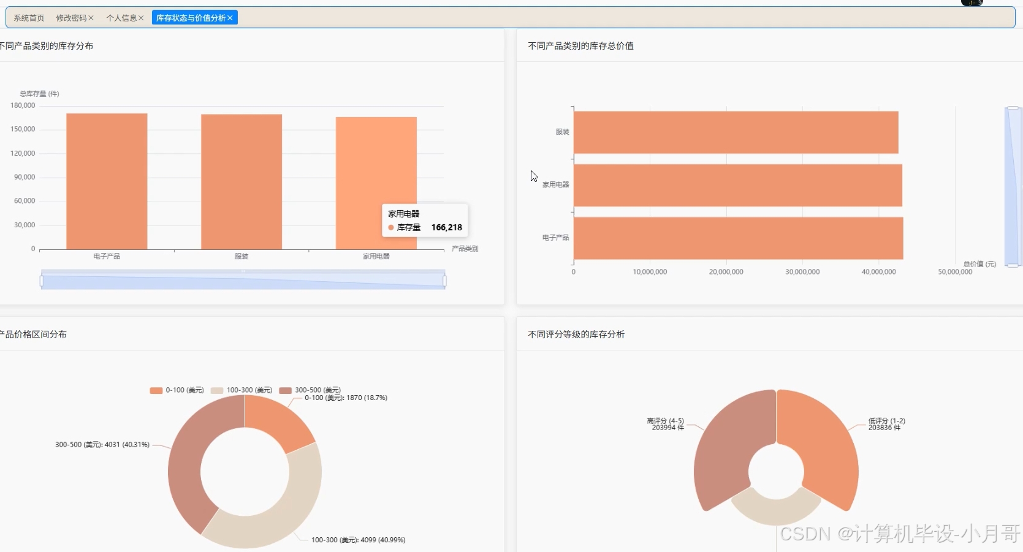Click the 166,218 value in the tooltip
Screen dimensions: 1023x552
447,227
